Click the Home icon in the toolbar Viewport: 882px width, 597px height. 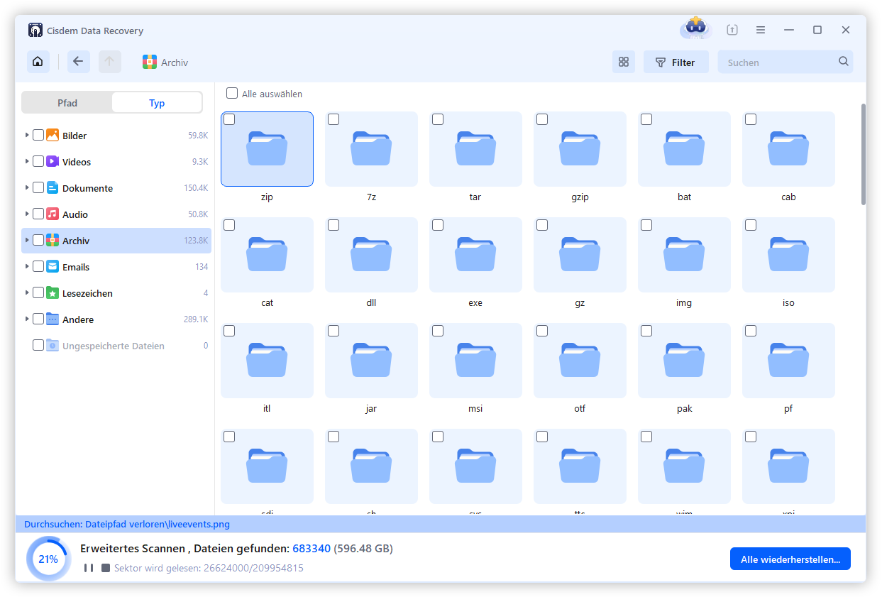[x=38, y=62]
